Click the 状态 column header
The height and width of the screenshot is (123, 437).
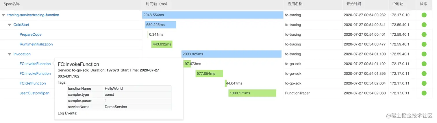423,4
